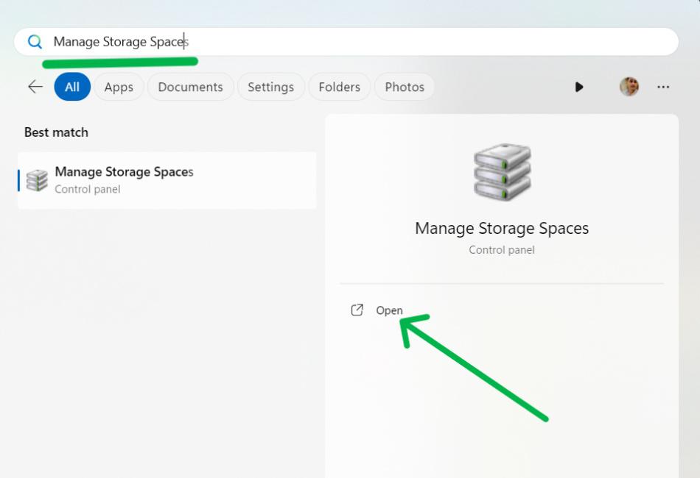Filter results by Folders

tap(339, 87)
